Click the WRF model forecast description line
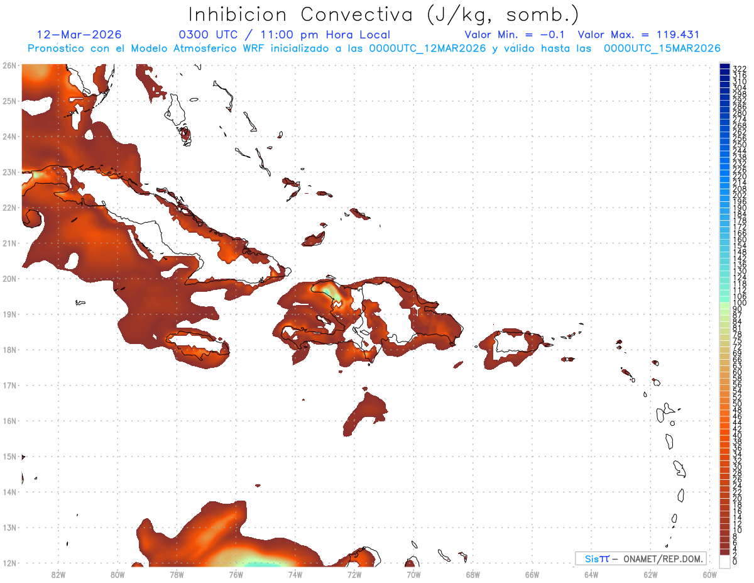This screenshot has height=583, width=754. pyautogui.click(x=374, y=48)
